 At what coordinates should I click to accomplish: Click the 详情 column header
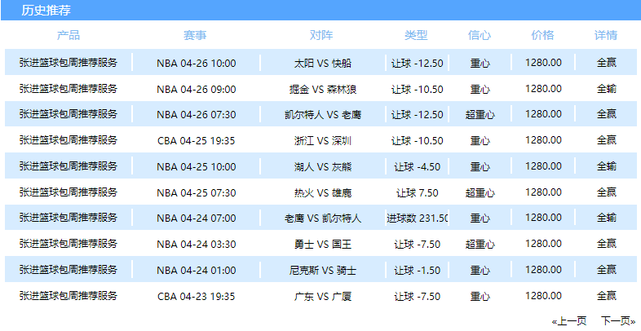[x=606, y=36]
